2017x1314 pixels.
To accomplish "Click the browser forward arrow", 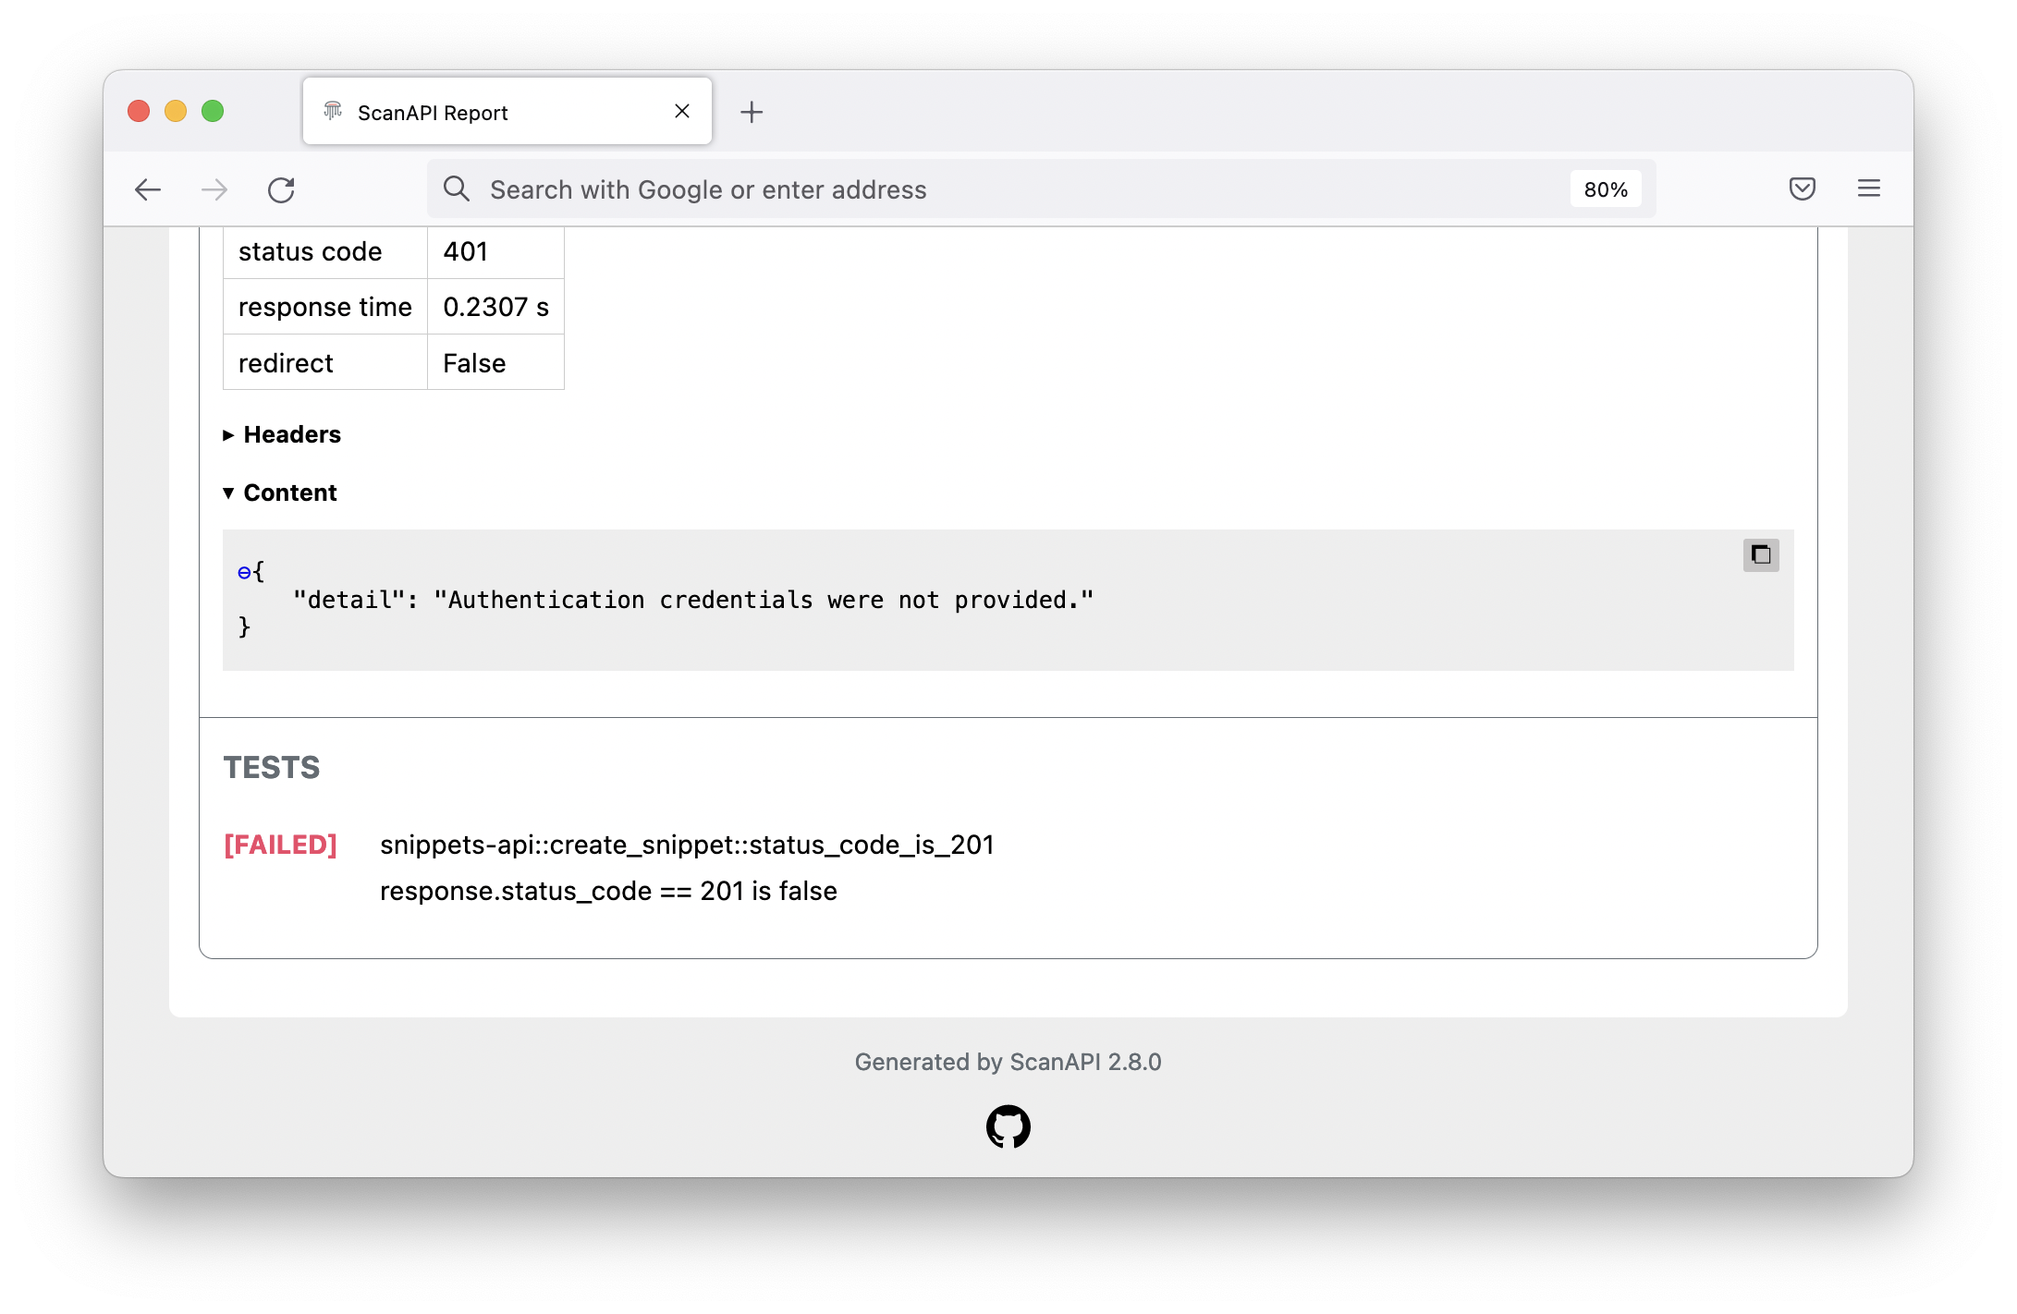I will click(x=214, y=190).
